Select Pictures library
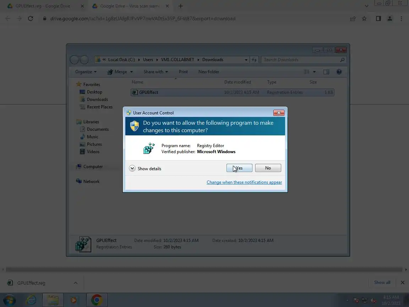The image size is (409, 307). click(x=94, y=144)
